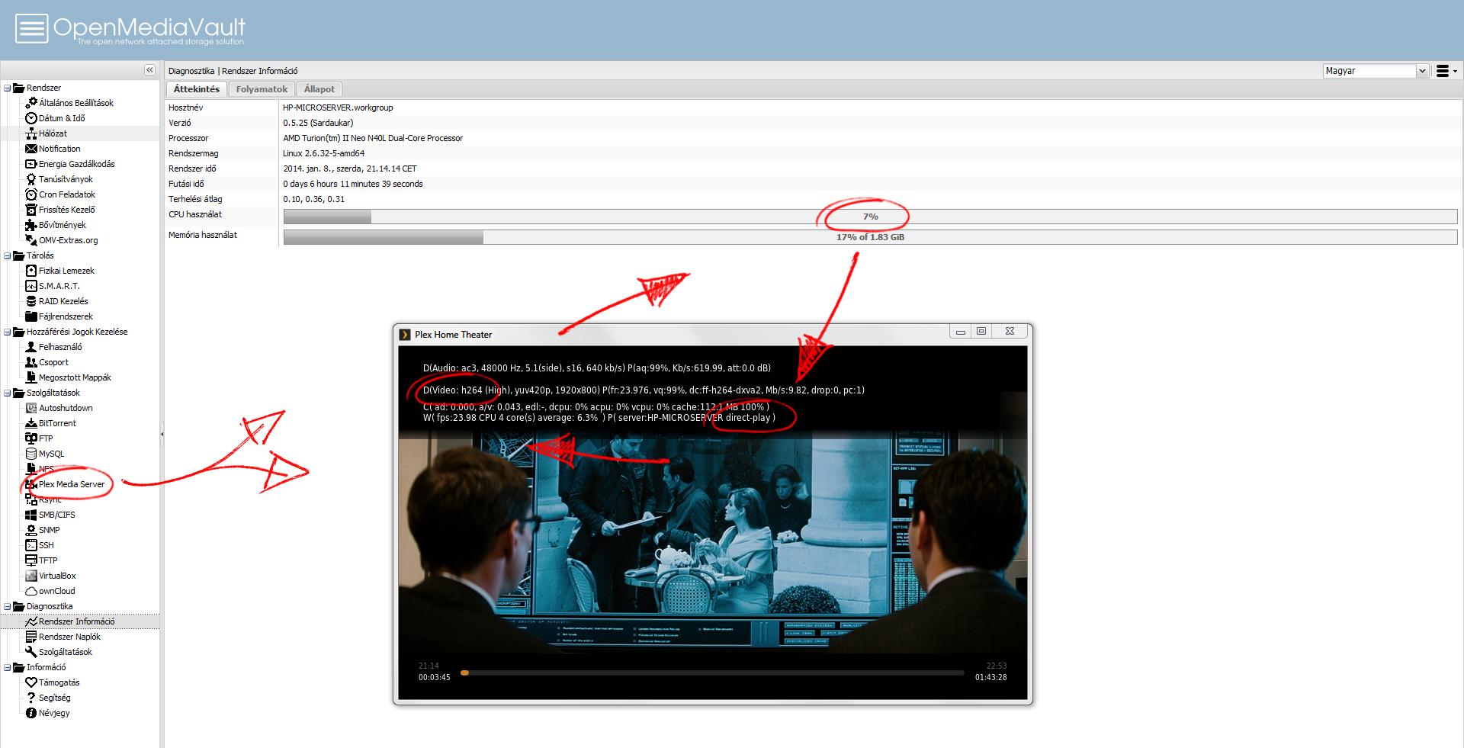Select the FTP service entry

(46, 438)
